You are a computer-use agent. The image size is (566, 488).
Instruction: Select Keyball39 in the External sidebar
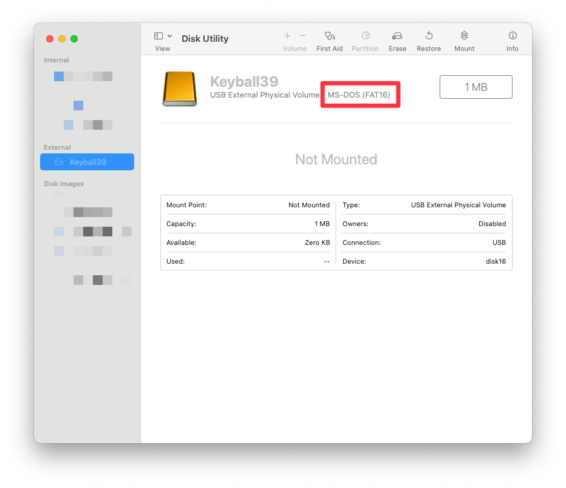[87, 162]
